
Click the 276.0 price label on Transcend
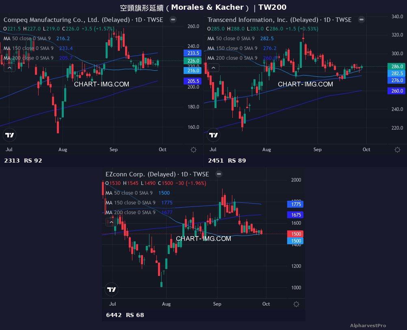point(396,80)
